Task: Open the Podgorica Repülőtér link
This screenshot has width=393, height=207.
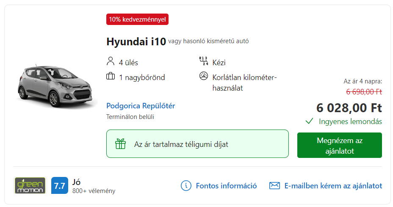Action: pyautogui.click(x=141, y=106)
